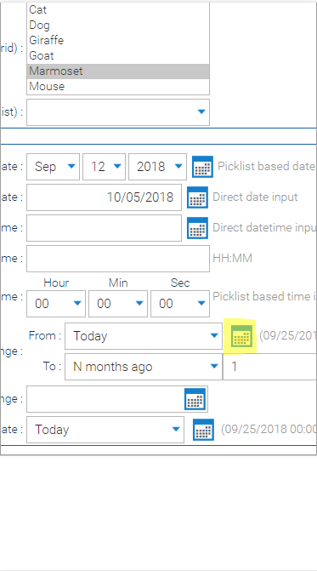Open calendar icon next to bottom Today dropdown

203,430
